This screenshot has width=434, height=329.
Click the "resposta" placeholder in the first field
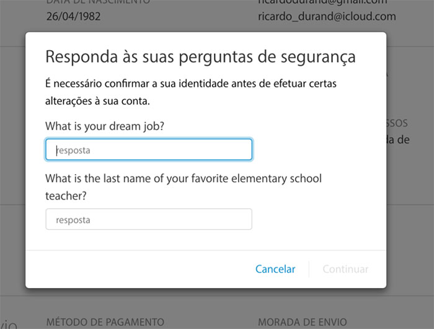point(74,150)
